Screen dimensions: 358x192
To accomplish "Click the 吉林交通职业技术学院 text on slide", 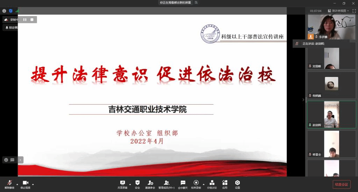I will point(147,109).
